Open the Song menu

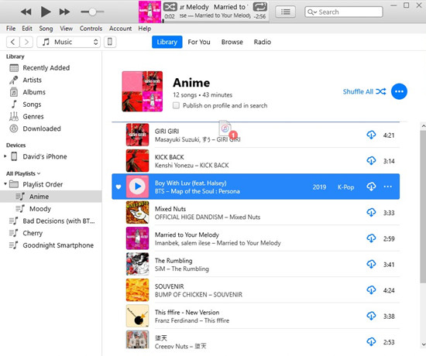pyautogui.click(x=46, y=29)
